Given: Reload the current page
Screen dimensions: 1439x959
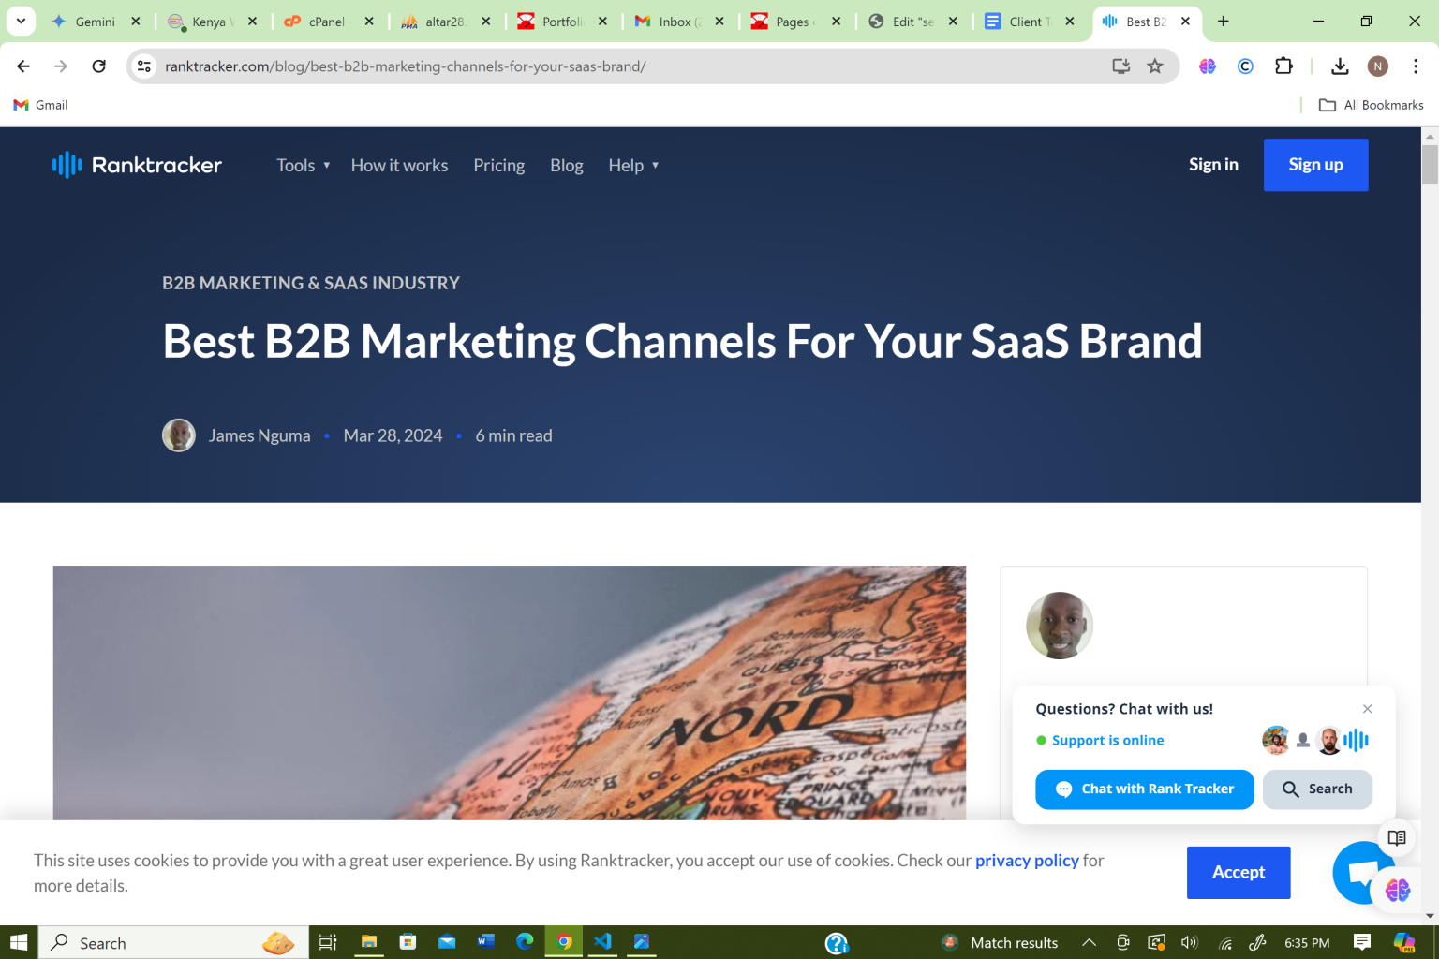Looking at the screenshot, I should 98,66.
